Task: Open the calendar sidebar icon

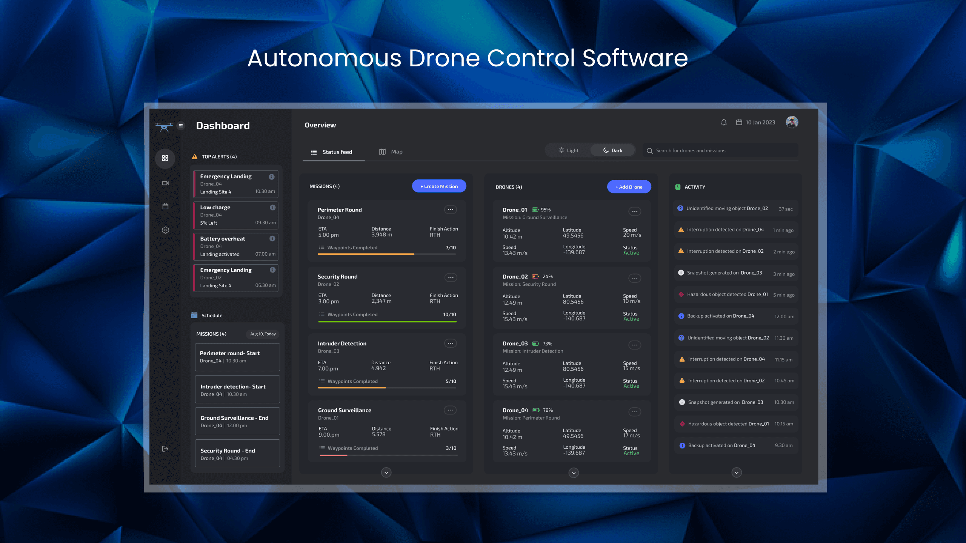Action: click(x=165, y=206)
